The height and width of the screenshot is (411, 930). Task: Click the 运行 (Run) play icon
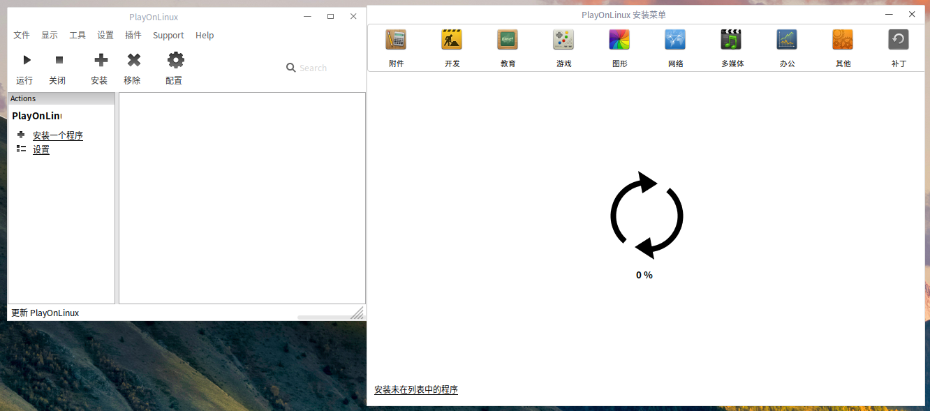tap(27, 60)
